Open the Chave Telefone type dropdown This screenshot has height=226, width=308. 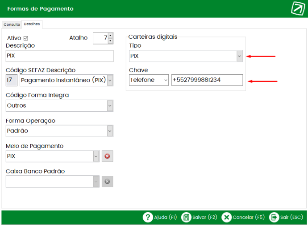coord(166,80)
